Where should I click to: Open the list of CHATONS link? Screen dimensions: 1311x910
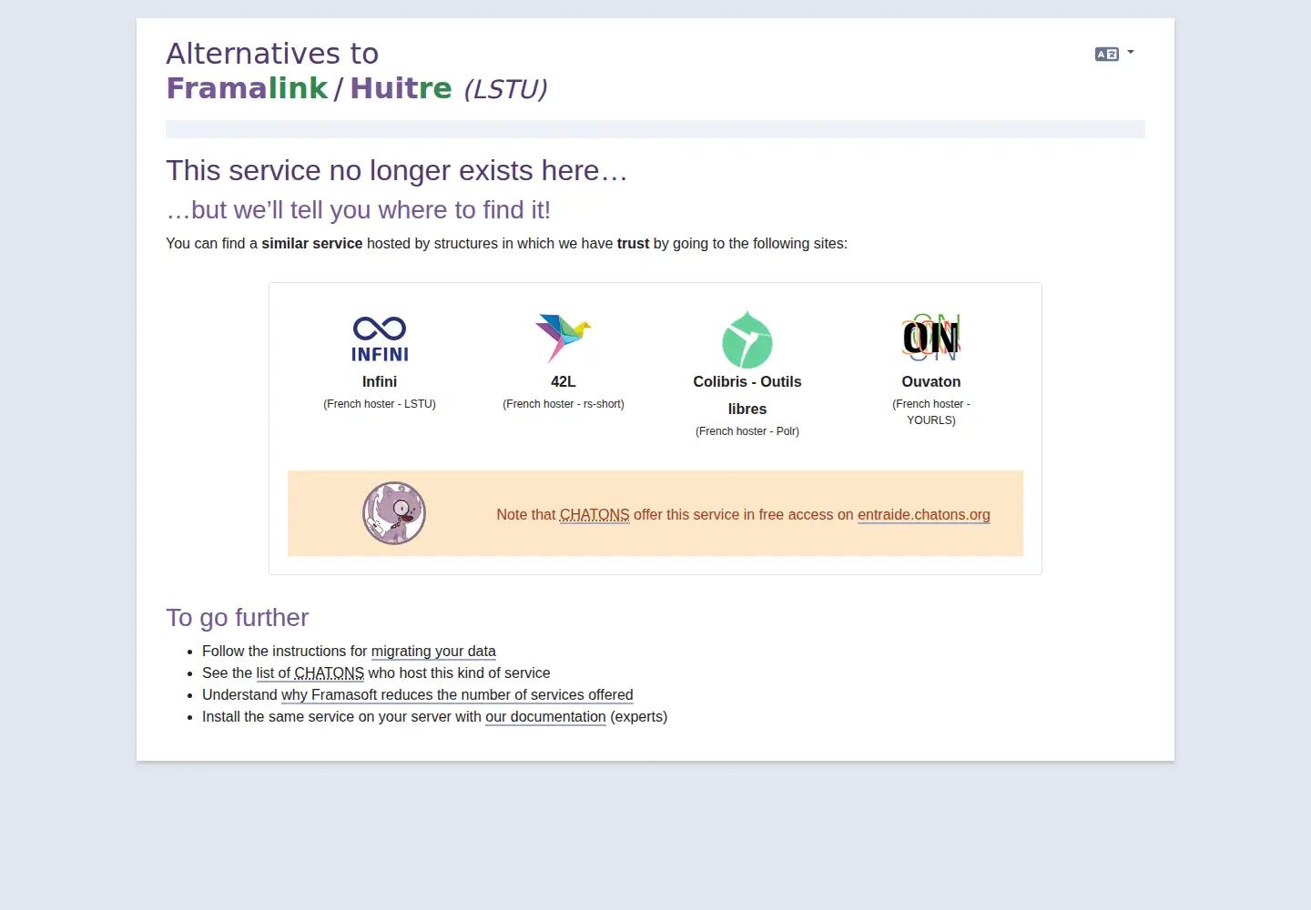pyautogui.click(x=310, y=673)
